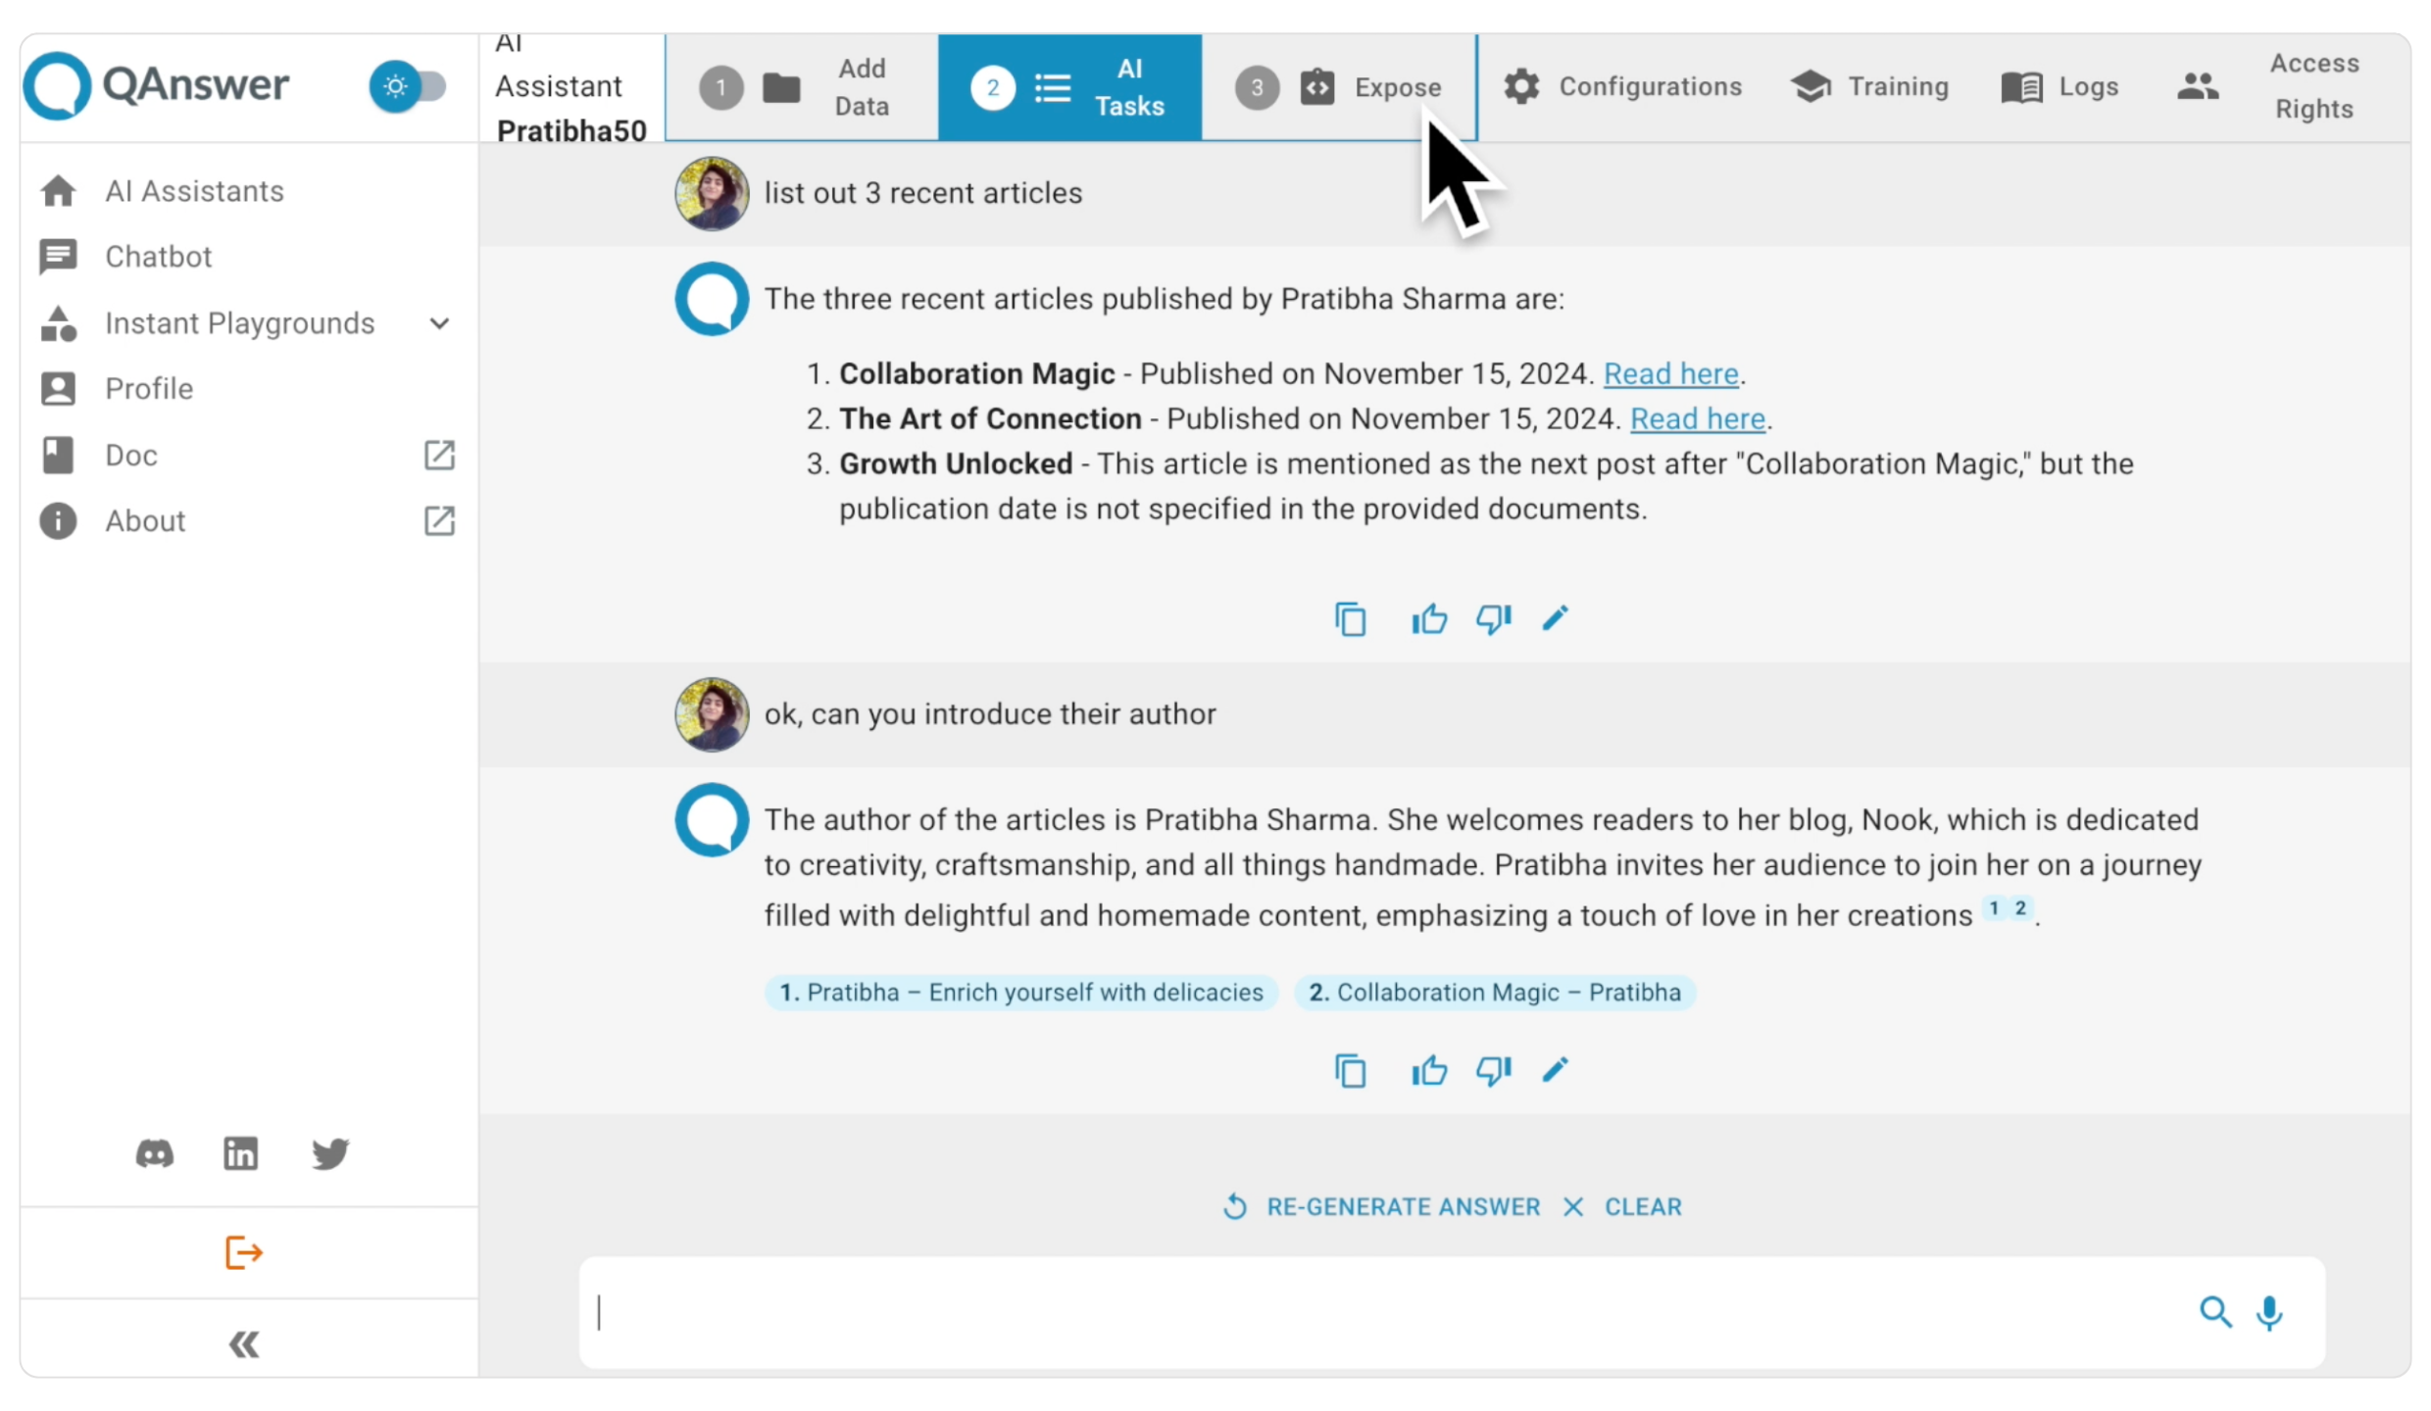Copy the first answer with copy icon

pyautogui.click(x=1350, y=619)
